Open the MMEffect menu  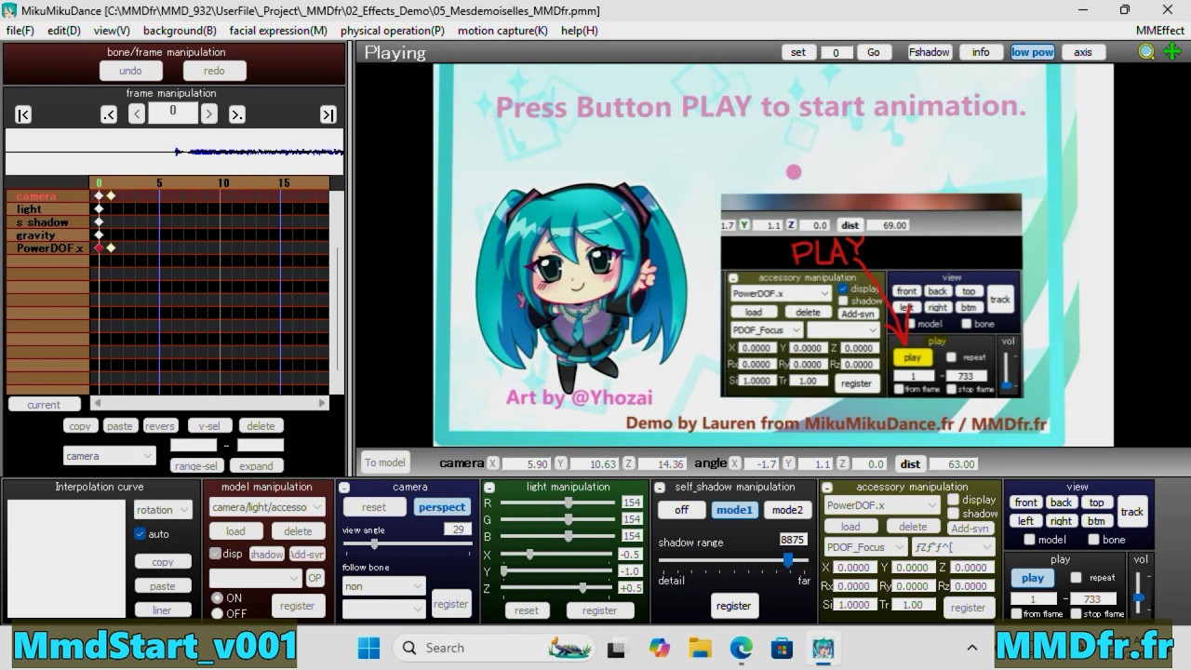click(1159, 30)
